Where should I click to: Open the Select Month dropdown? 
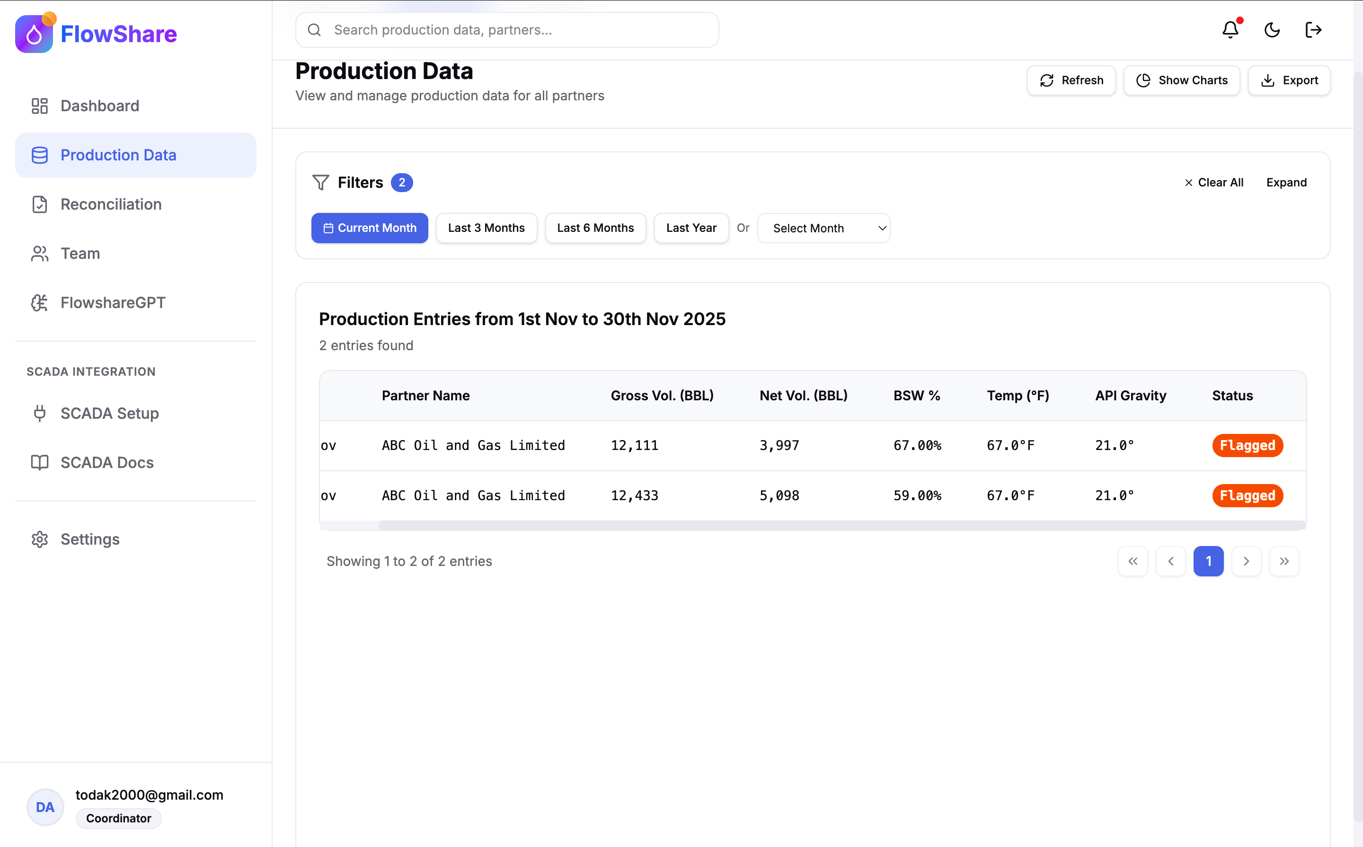click(823, 229)
